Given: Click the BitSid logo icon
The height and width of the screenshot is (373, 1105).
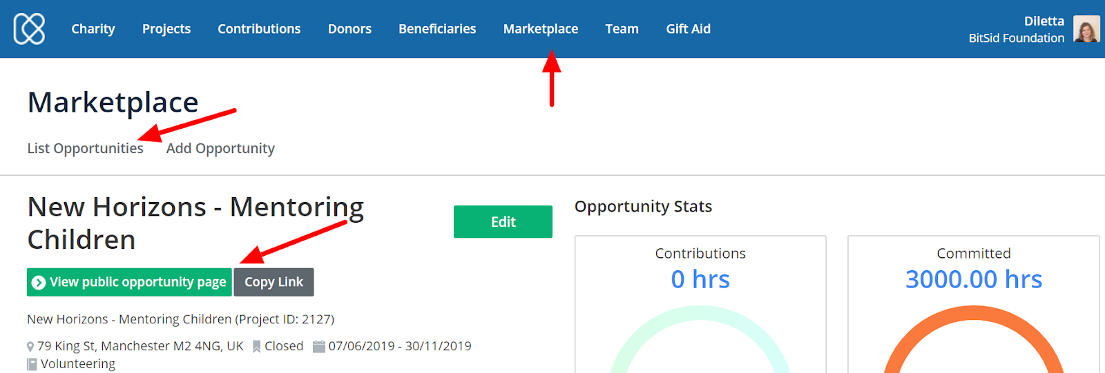Looking at the screenshot, I should tap(29, 29).
